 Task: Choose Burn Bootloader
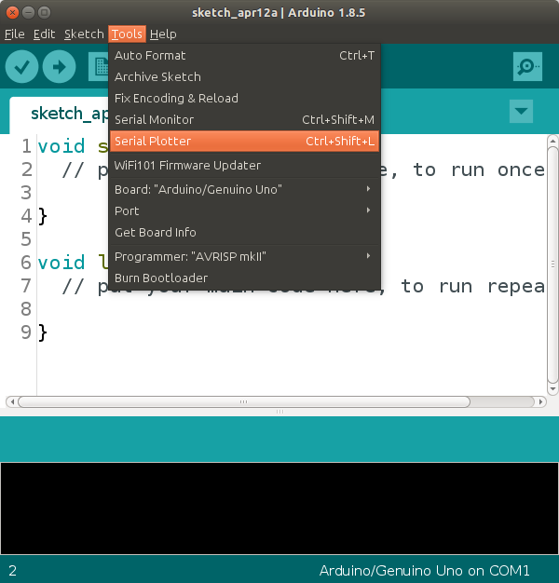click(245, 278)
